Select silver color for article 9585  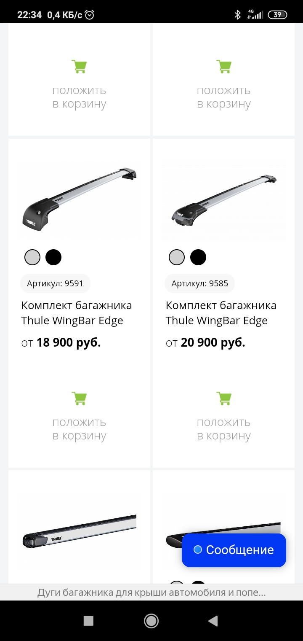[177, 257]
